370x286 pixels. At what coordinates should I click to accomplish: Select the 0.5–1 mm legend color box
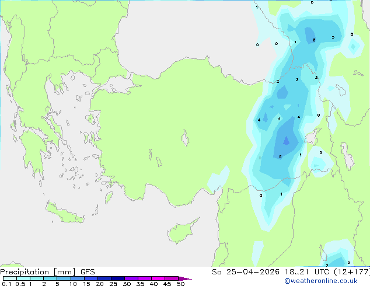point(23,278)
